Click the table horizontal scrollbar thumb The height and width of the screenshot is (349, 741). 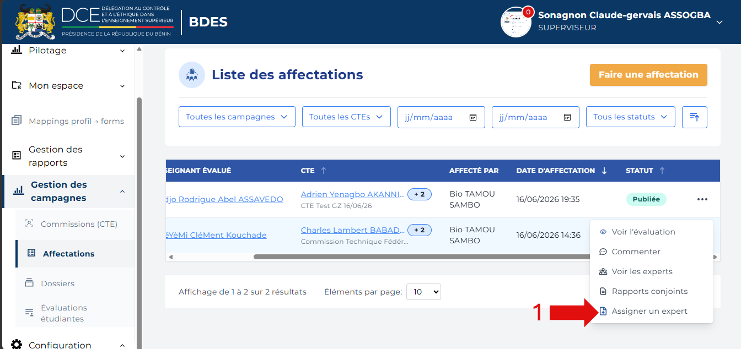pyautogui.click(x=422, y=257)
